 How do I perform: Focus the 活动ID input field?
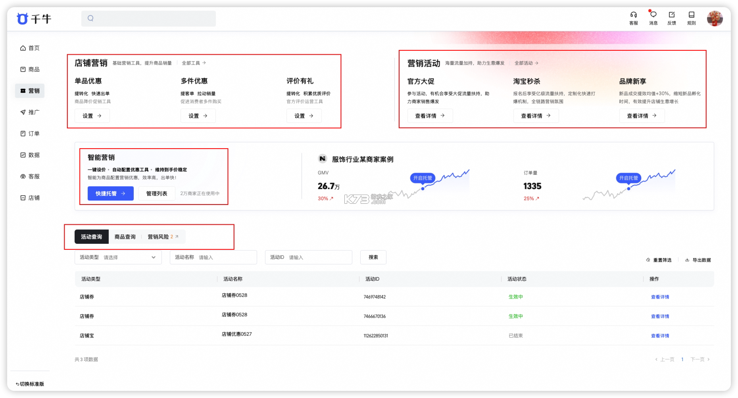[x=309, y=257]
